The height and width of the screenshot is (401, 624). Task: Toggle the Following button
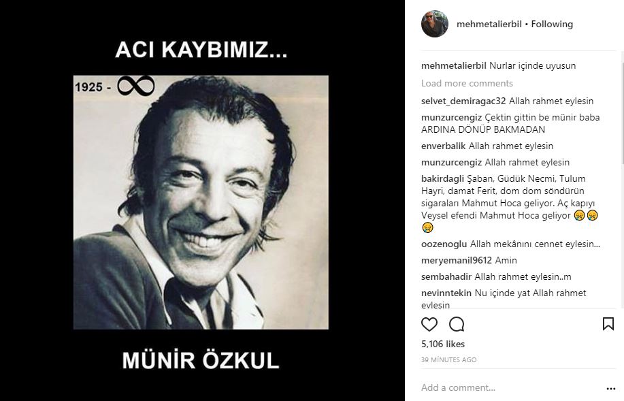point(552,25)
